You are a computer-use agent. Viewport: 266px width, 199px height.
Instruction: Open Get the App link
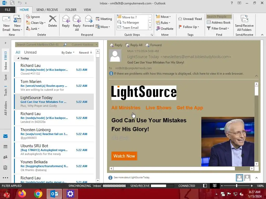click(x=190, y=108)
